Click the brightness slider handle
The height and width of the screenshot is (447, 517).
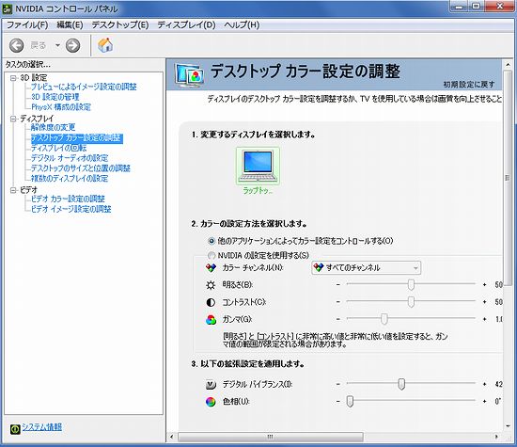(411, 284)
